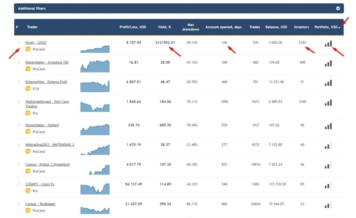The image size is (356, 218).
Task: Open the HoneyMaker - Investing 10X chart thumbnail
Action: (95, 66)
